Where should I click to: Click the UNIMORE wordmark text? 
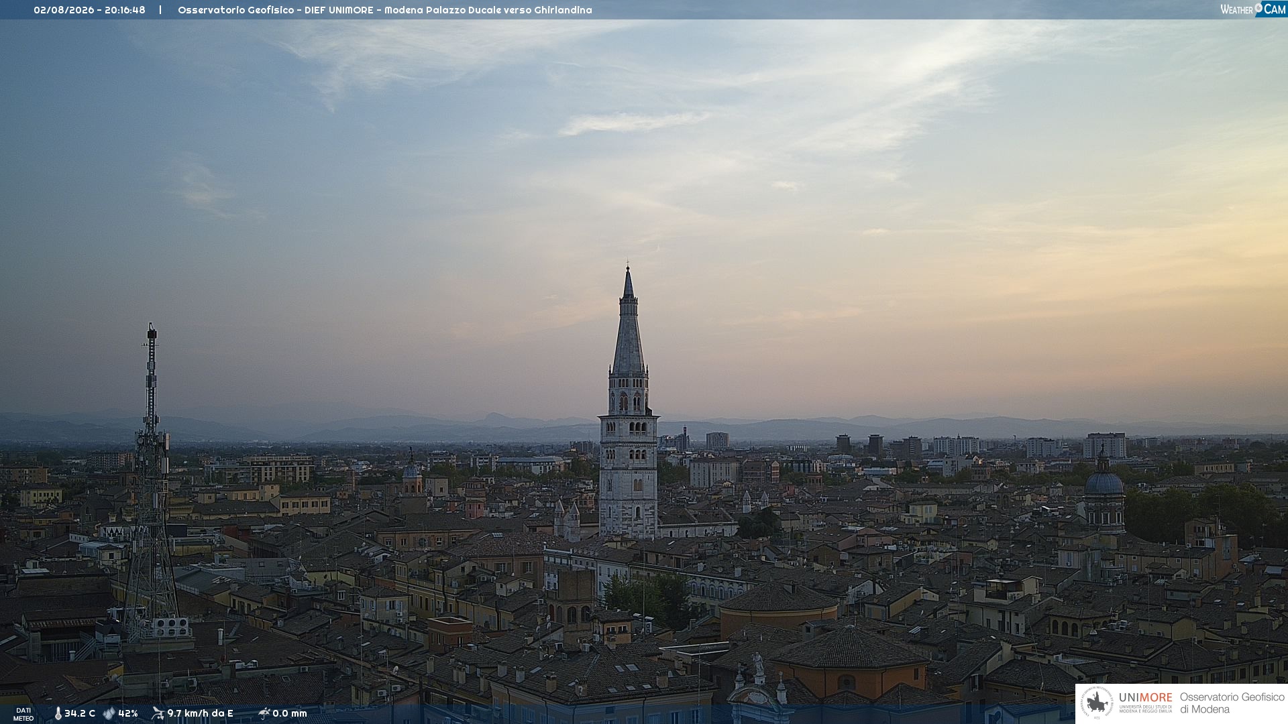tap(1146, 698)
